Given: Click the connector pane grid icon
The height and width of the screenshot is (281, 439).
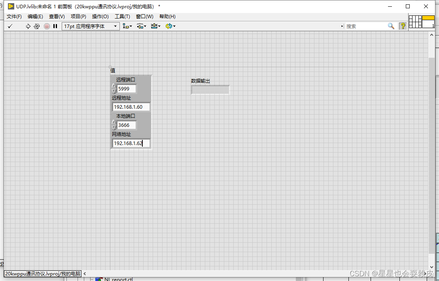Looking at the screenshot, I should click(x=415, y=22).
